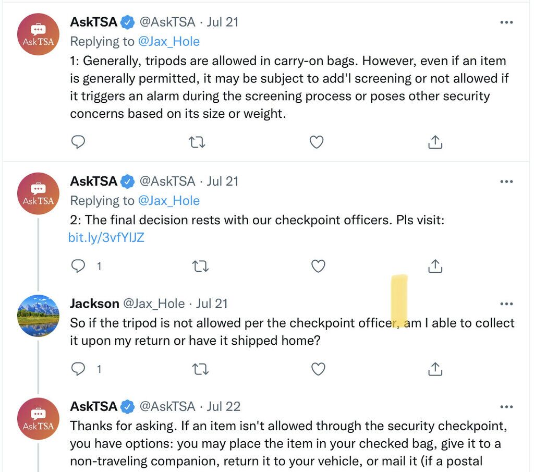The height and width of the screenshot is (472, 534).
Task: Open Jackson's mountain landscape profile picture
Action: (x=38, y=316)
